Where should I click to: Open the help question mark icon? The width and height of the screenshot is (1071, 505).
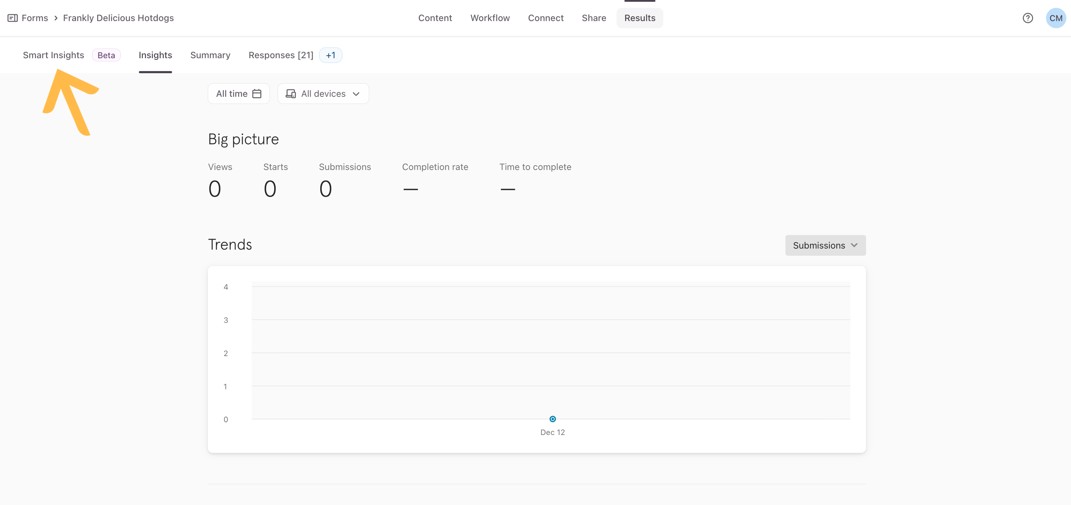[1027, 18]
